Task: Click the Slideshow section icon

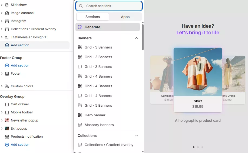Action: 7,5
